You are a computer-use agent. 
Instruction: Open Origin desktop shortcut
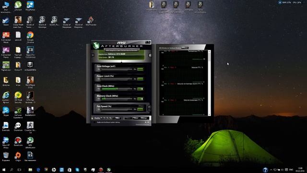pos(18,157)
